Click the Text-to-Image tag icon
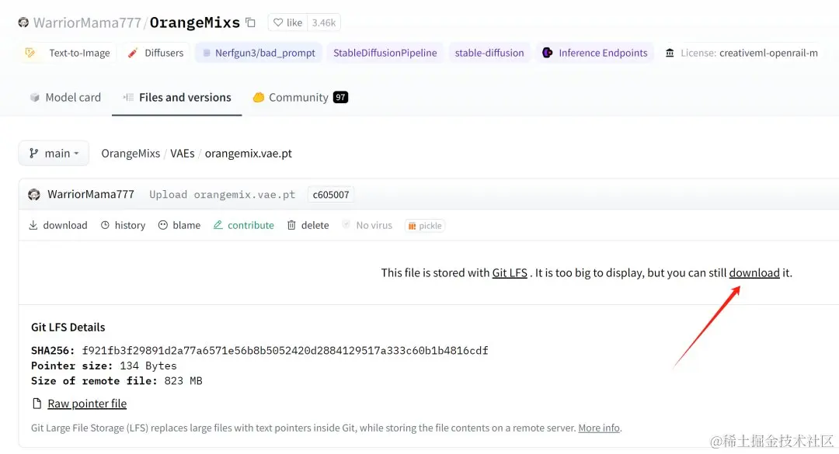The height and width of the screenshot is (454, 839). (x=30, y=53)
